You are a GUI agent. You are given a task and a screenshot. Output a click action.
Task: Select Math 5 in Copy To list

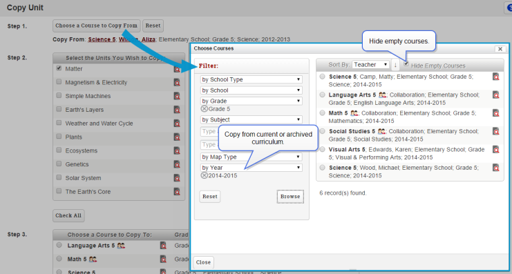pyautogui.click(x=59, y=259)
